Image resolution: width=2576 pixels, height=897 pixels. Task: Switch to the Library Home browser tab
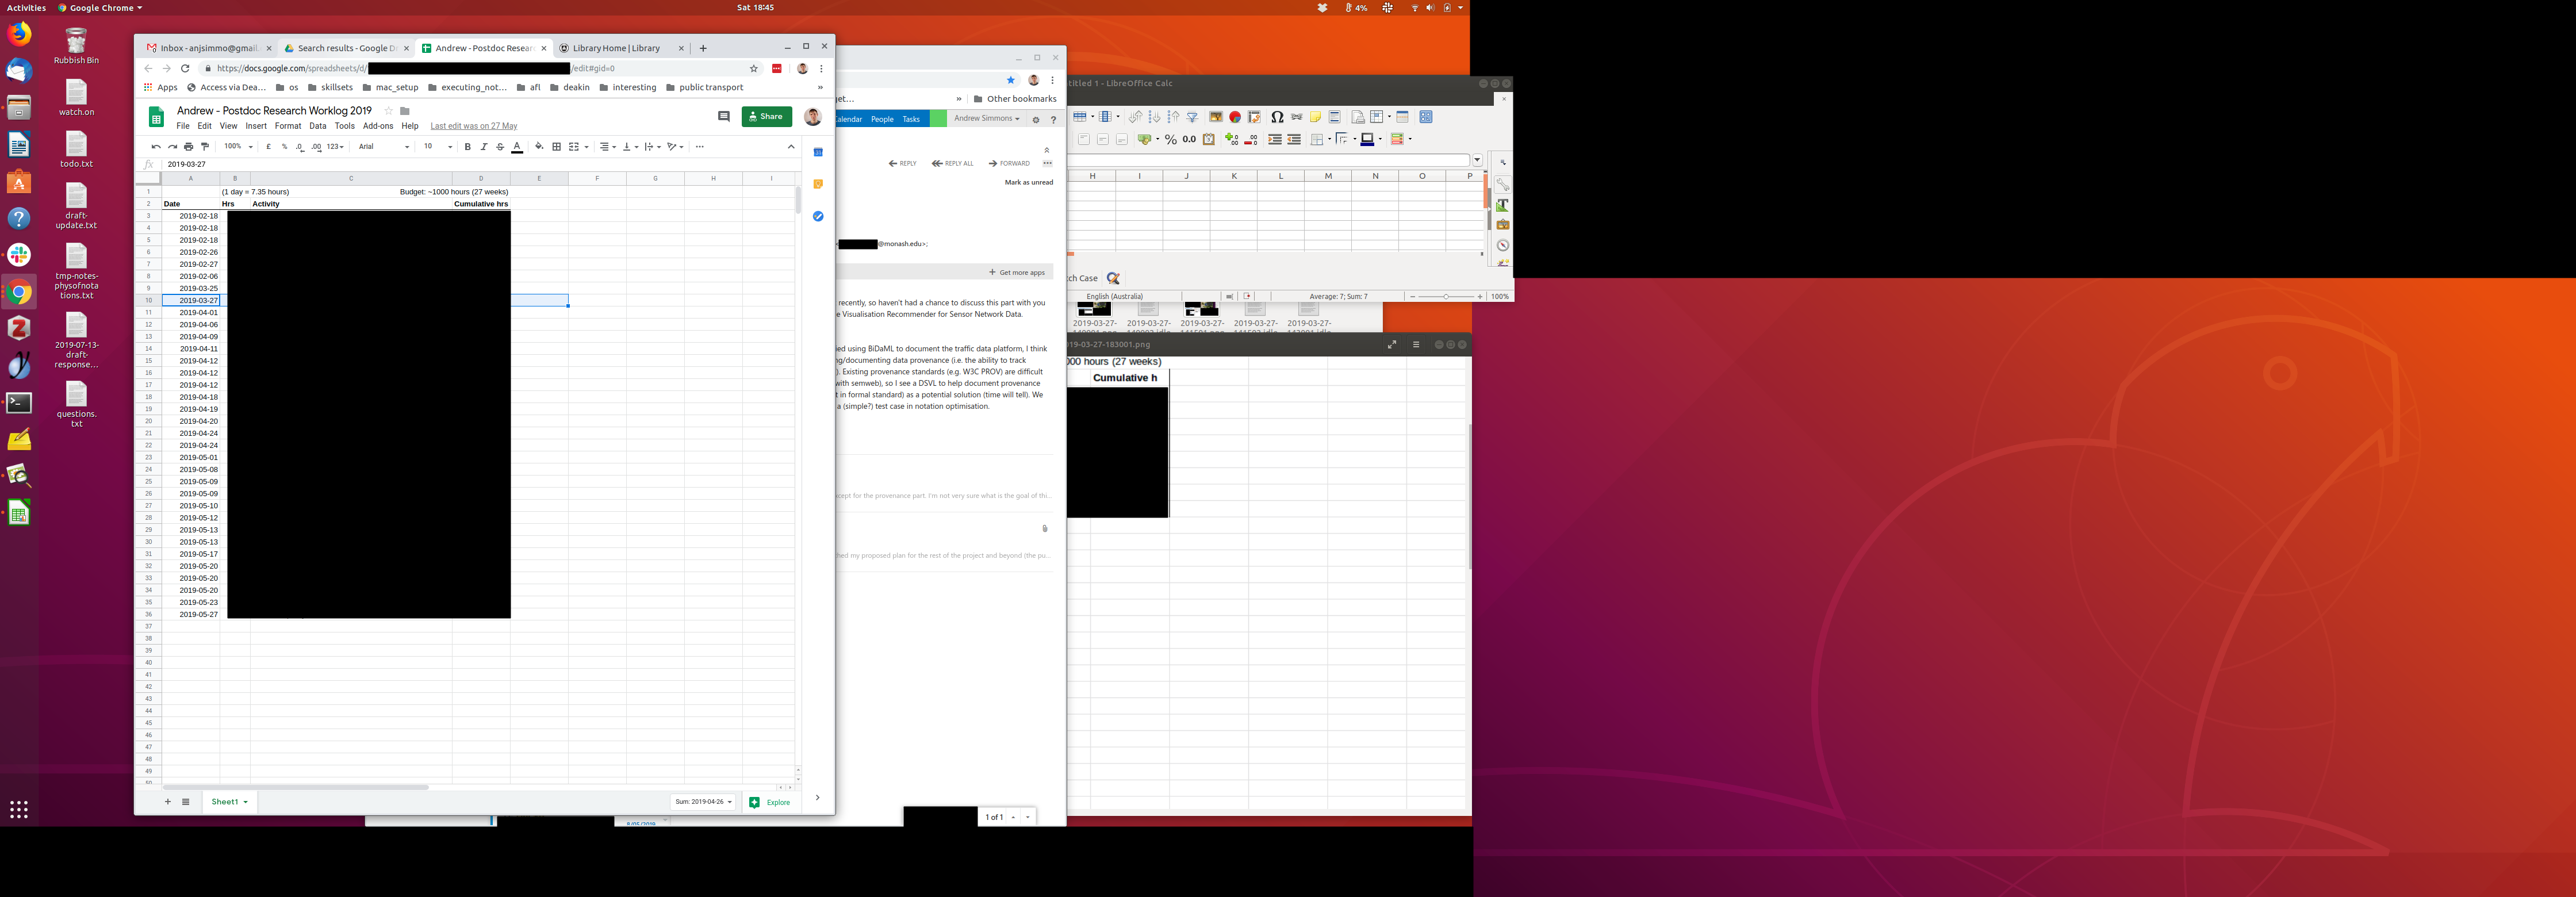point(616,48)
